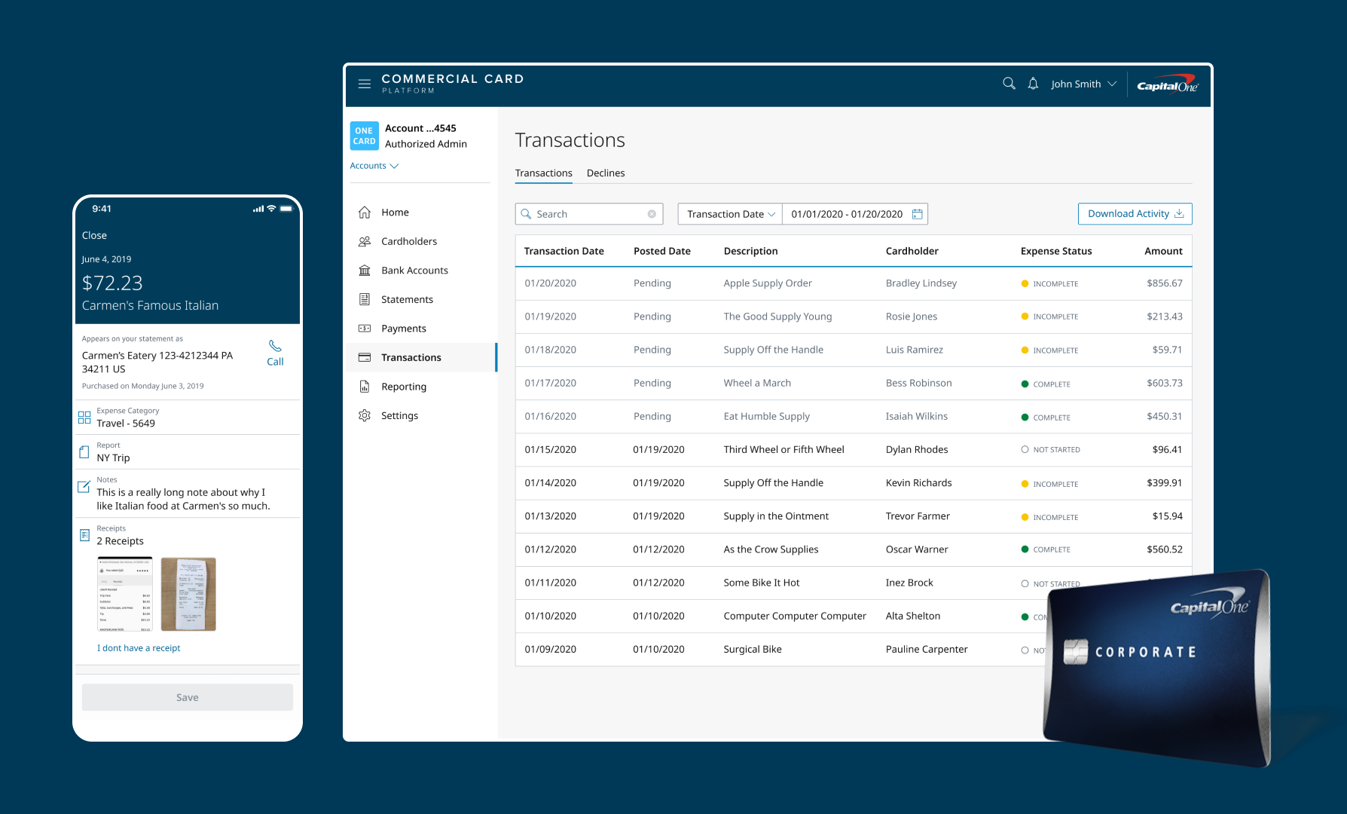
Task: Click the ONE CARD account badge
Action: pyautogui.click(x=364, y=136)
